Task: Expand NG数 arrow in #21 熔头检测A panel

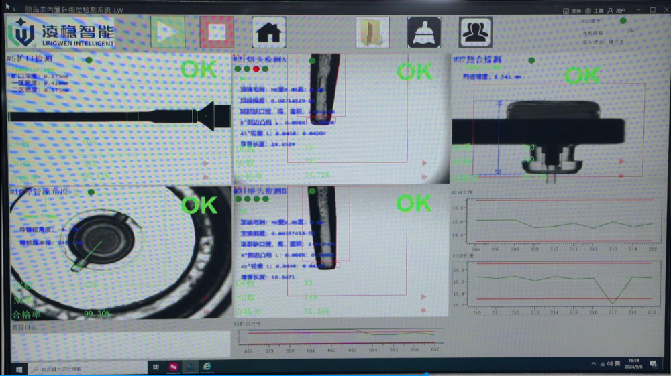Action: tap(425, 163)
